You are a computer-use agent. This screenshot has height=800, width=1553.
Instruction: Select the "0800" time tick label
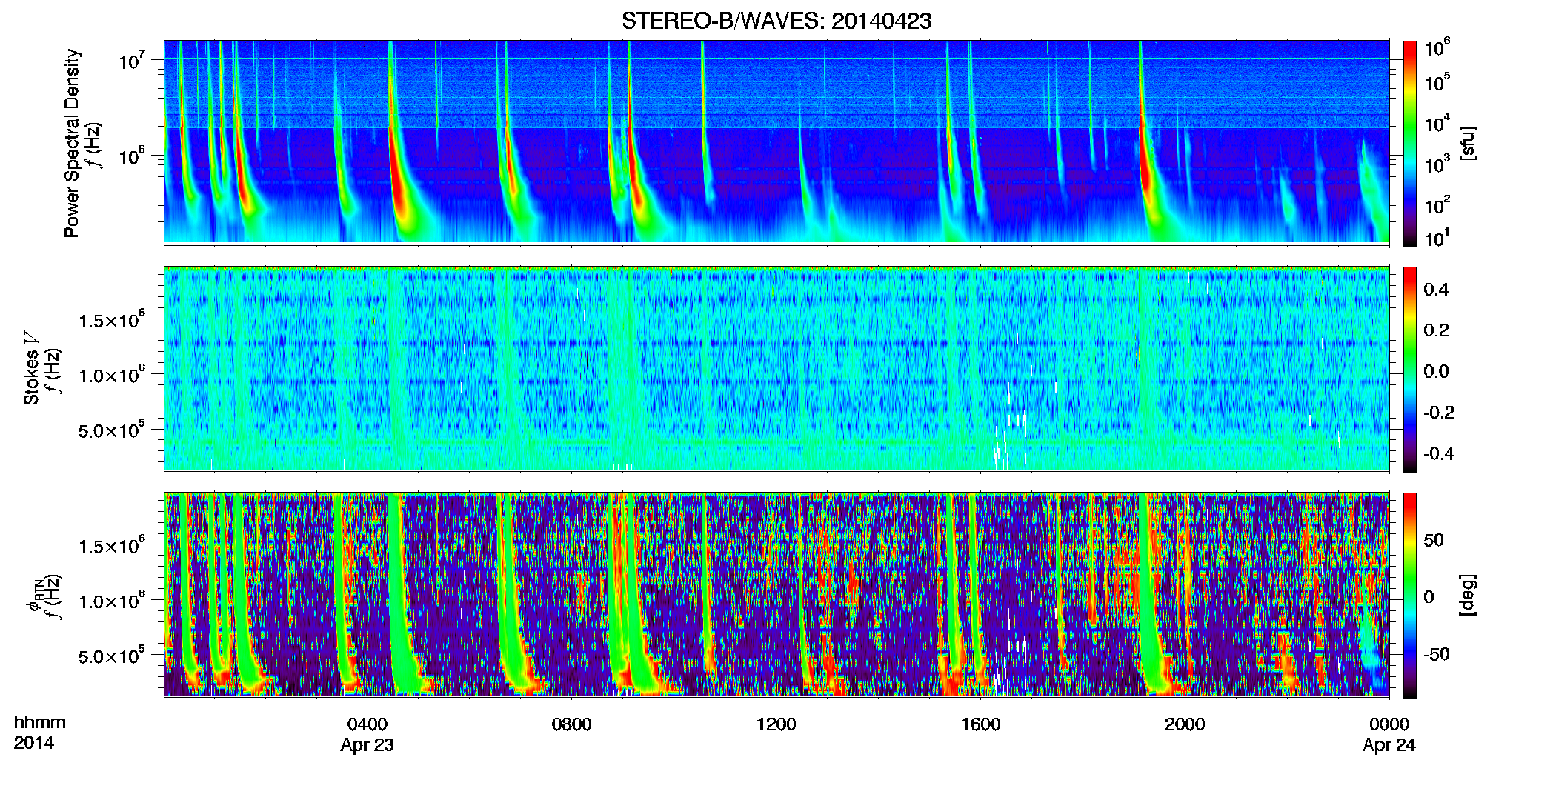572,724
